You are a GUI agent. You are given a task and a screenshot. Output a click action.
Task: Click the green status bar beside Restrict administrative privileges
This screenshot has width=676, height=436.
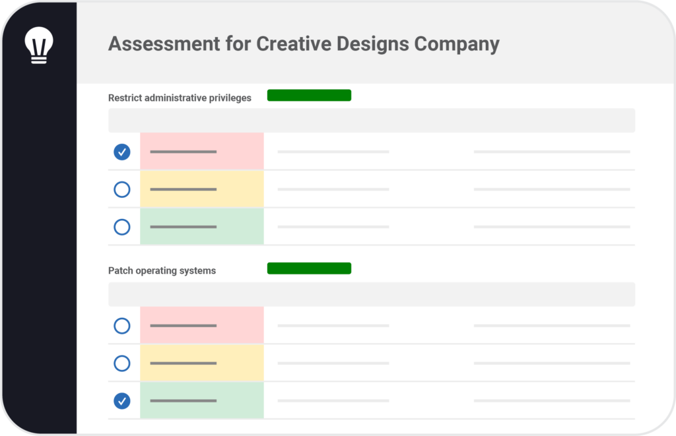pos(309,95)
